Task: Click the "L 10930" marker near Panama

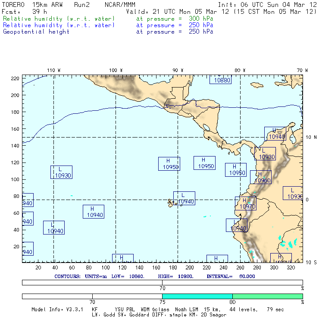Action: [x=265, y=153]
